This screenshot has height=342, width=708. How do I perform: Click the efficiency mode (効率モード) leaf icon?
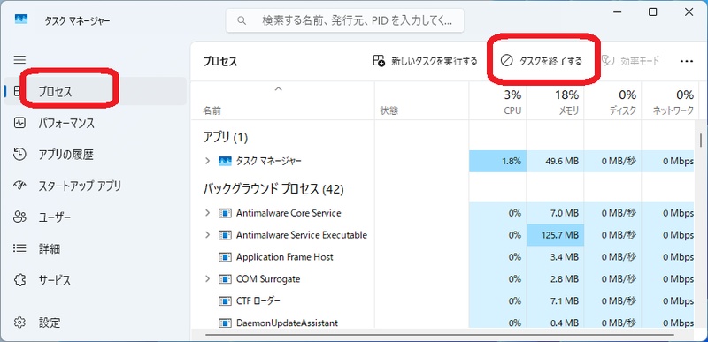click(x=608, y=61)
